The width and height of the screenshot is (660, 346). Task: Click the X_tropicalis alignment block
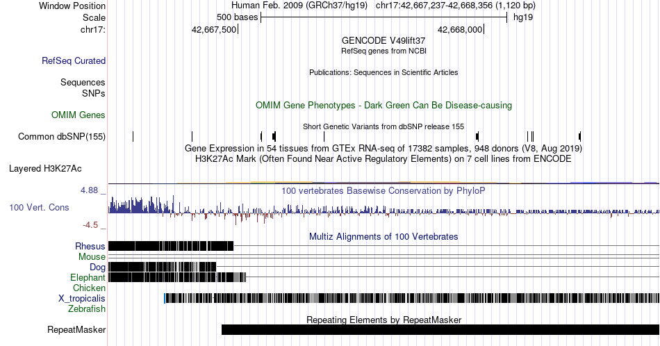point(412,298)
